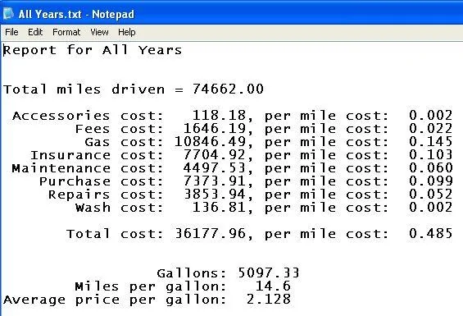Click the Purchase per mile cost 0.099
Viewport: 463px width, 316px height.
tap(430, 181)
